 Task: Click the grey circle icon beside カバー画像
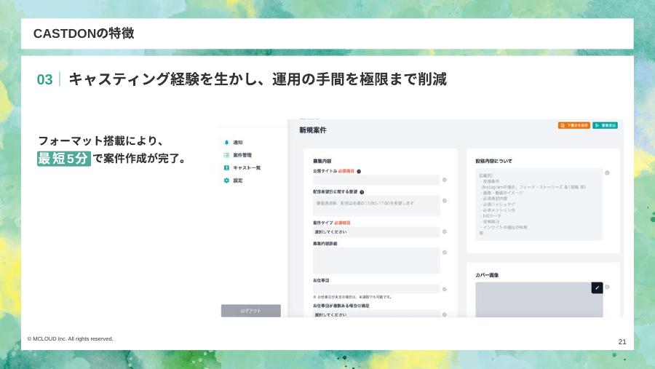click(x=607, y=287)
